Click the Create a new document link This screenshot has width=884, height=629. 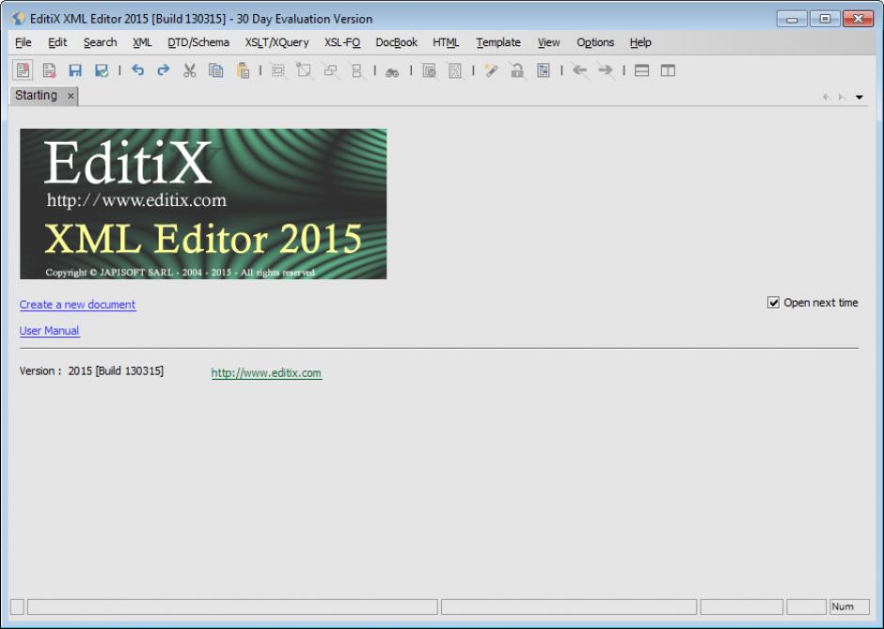tap(77, 305)
